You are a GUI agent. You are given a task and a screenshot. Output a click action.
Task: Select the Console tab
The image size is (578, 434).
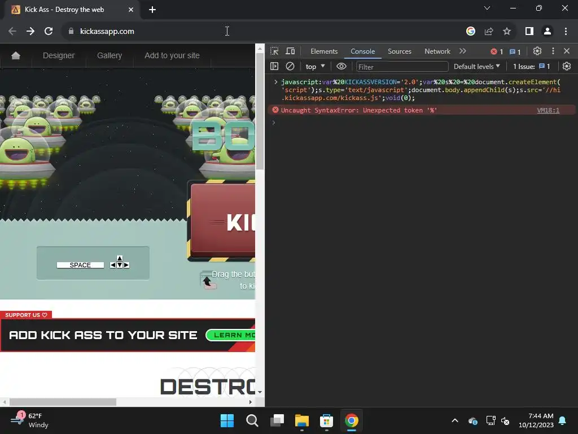[363, 51]
